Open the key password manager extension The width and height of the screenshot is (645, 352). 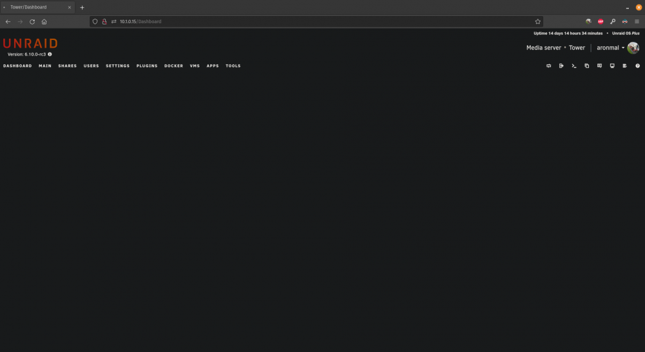pyautogui.click(x=613, y=22)
